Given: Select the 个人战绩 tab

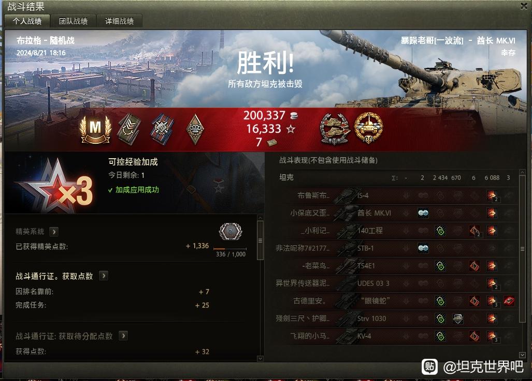Looking at the screenshot, I should pyautogui.click(x=27, y=21).
